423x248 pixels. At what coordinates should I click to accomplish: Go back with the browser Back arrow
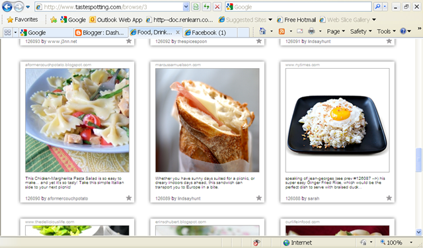(x=7, y=7)
